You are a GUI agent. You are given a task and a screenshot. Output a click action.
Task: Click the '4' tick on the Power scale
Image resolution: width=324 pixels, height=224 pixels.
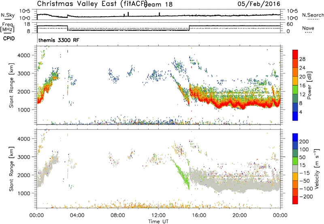tap(301, 112)
